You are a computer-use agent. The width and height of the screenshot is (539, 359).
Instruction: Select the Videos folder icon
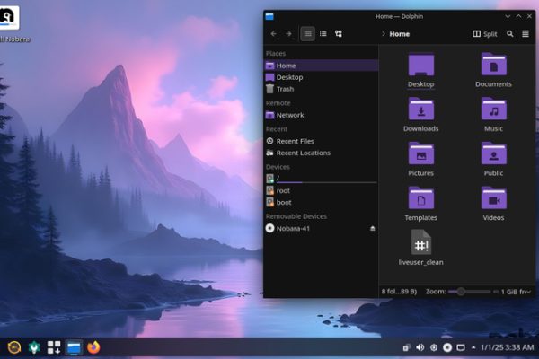(x=493, y=204)
